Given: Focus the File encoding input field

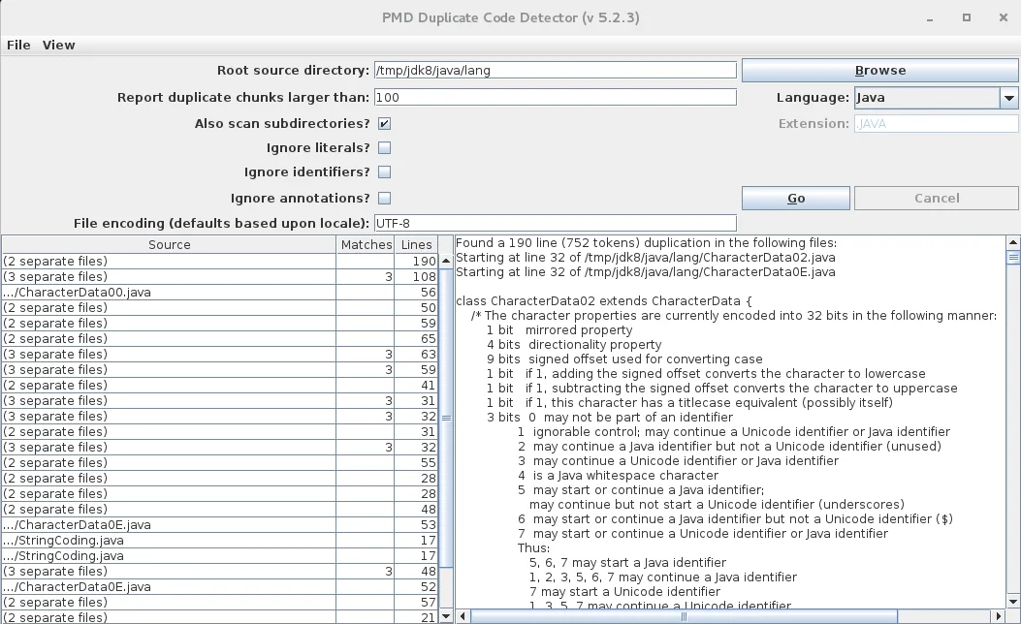Looking at the screenshot, I should coord(553,223).
